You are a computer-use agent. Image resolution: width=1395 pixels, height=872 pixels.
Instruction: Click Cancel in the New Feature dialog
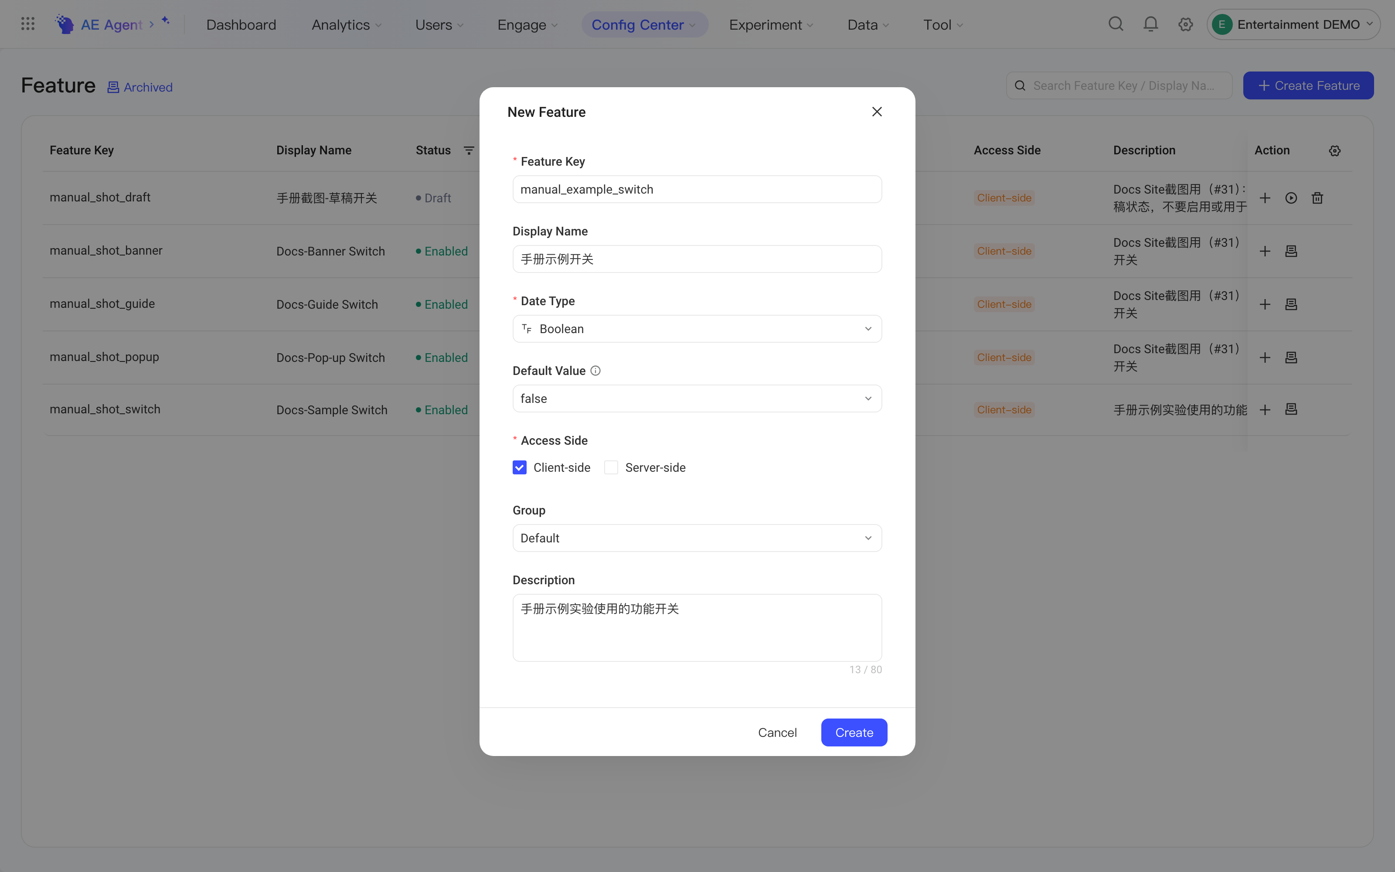[x=777, y=732]
